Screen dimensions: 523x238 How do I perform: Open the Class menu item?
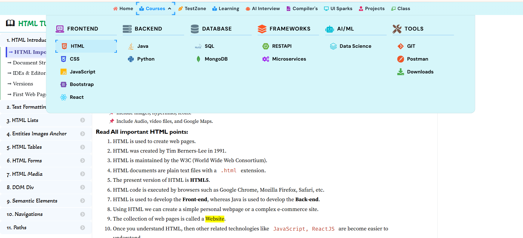click(401, 8)
